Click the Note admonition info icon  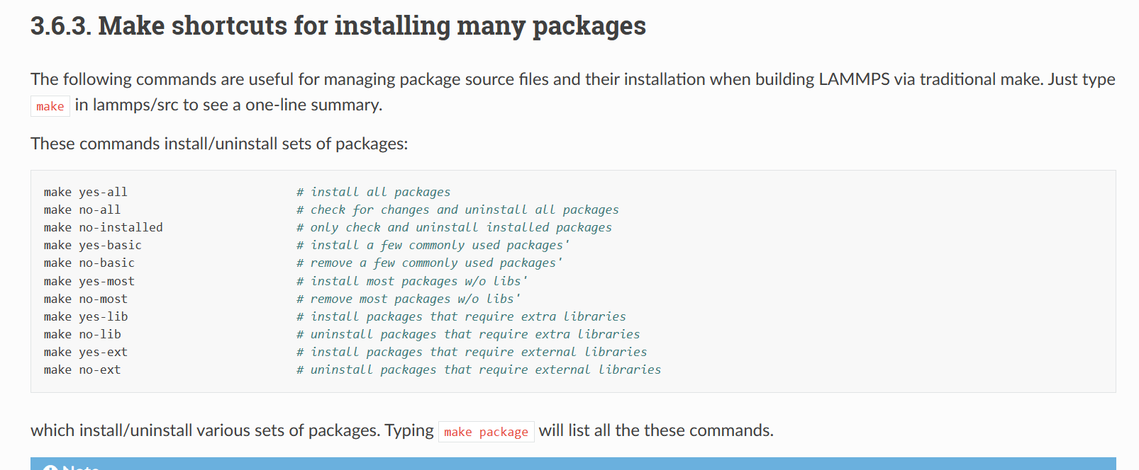(x=50, y=467)
